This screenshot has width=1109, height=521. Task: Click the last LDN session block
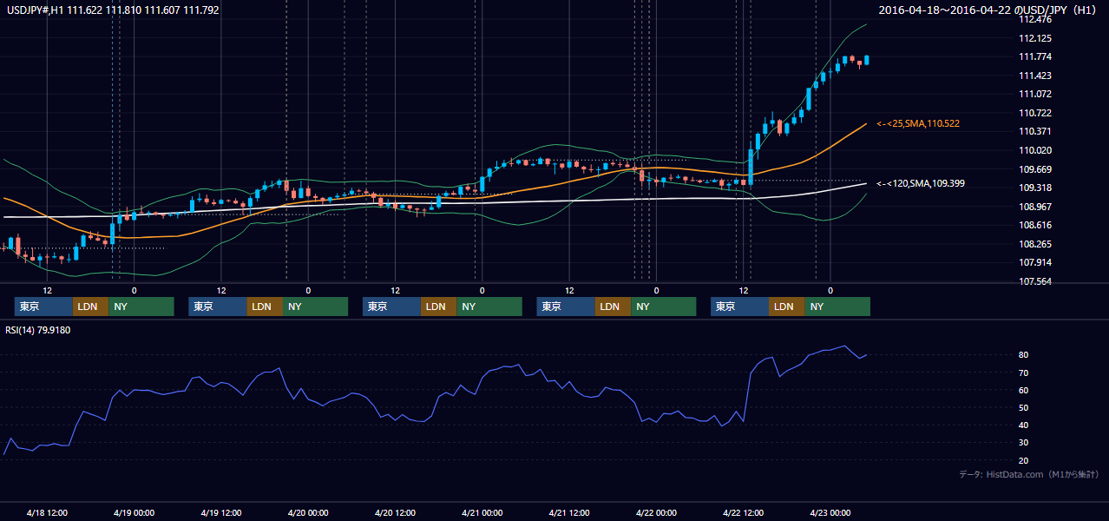click(786, 307)
